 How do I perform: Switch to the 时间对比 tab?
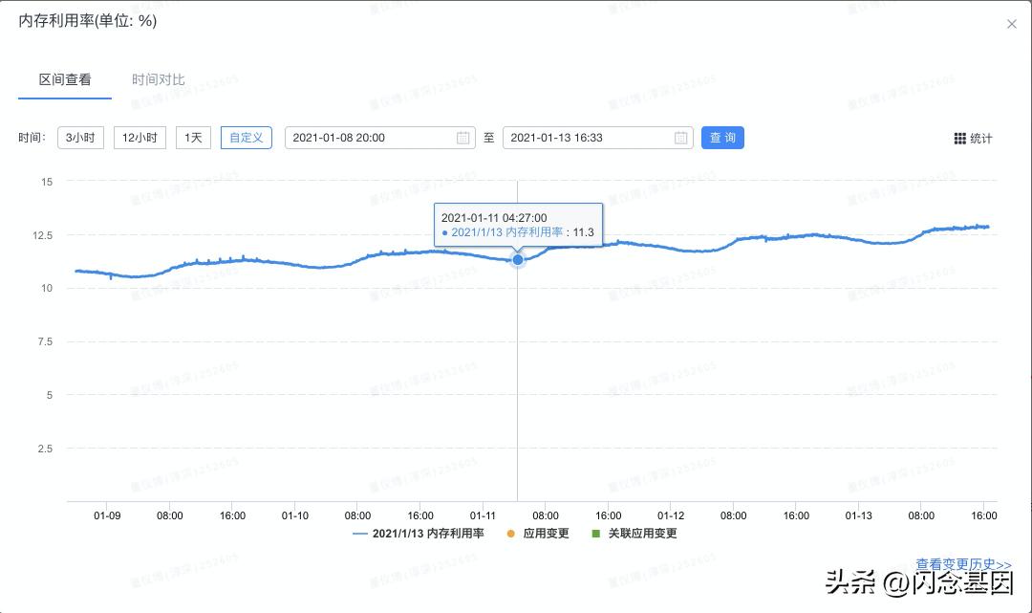(x=159, y=80)
